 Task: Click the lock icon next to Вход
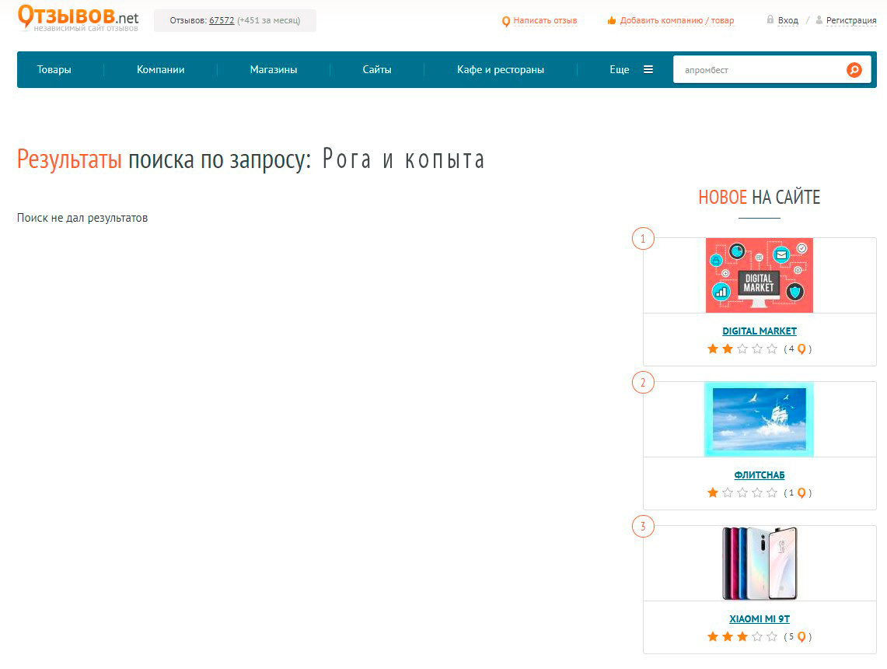pyautogui.click(x=770, y=19)
